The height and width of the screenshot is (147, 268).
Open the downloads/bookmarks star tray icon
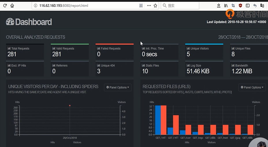click(219, 6)
